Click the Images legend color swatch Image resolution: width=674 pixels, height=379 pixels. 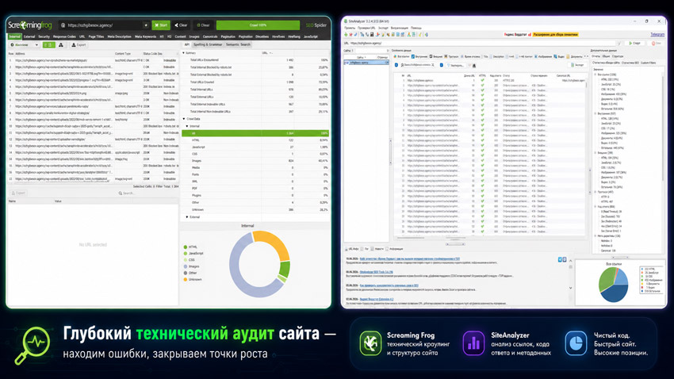tap(186, 266)
